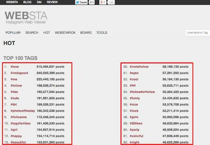Go to REVIEW in top bar

tap(52, 2)
